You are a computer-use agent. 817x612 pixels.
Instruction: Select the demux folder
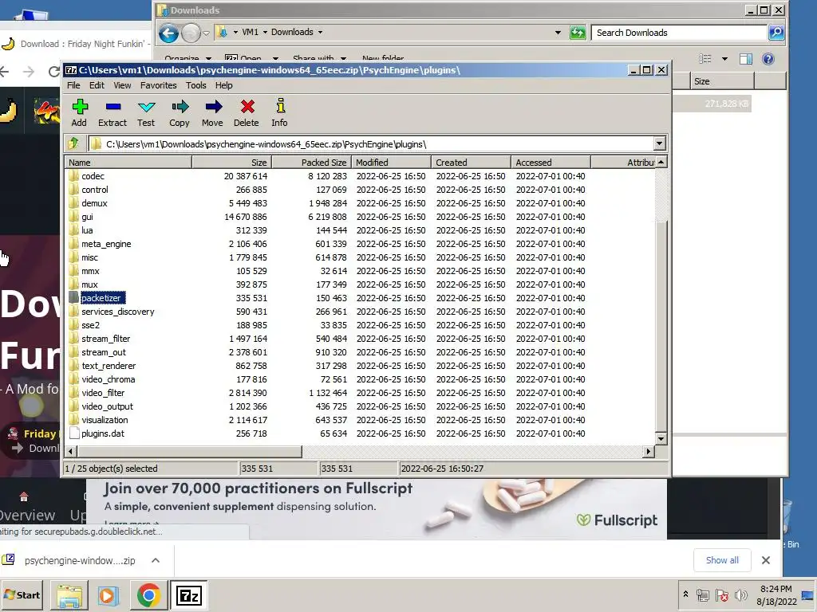94,203
